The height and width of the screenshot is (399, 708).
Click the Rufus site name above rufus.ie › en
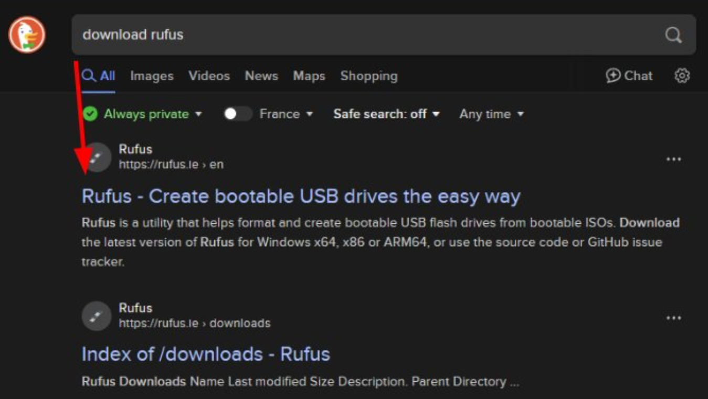pos(135,149)
